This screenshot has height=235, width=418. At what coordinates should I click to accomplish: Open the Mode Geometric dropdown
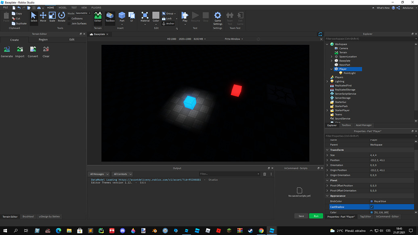[x=83, y=13]
